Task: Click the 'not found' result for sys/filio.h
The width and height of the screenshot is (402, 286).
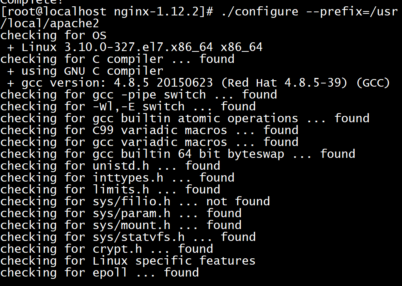Action: pyautogui.click(x=238, y=201)
